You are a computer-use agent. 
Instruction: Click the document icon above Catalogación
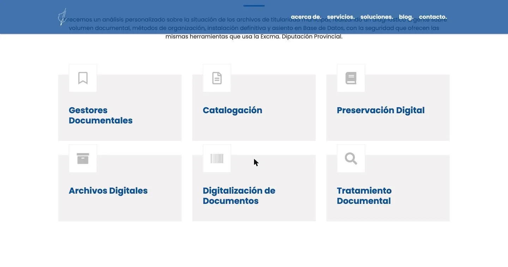[x=217, y=78]
